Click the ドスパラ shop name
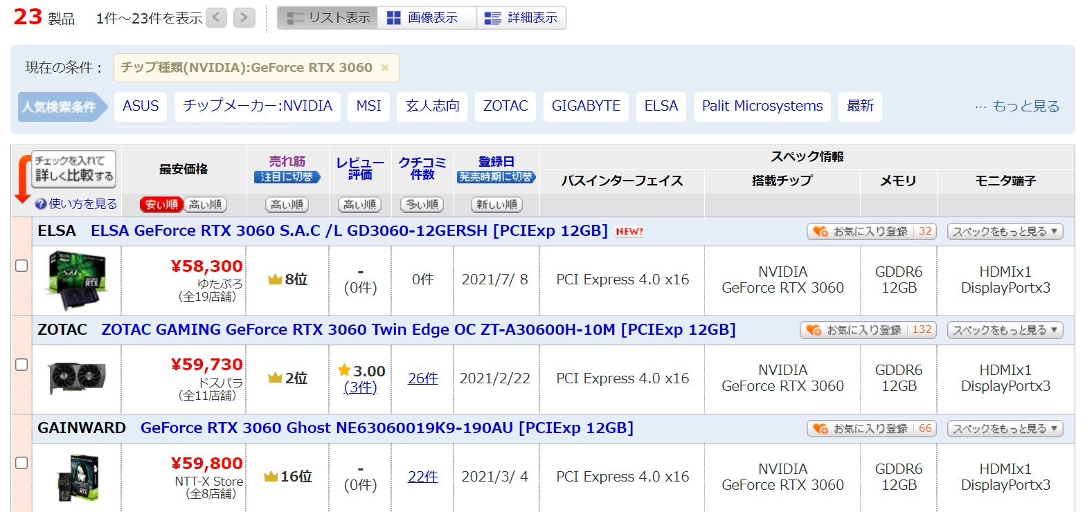Screen dimensions: 1085x512 tap(220, 383)
